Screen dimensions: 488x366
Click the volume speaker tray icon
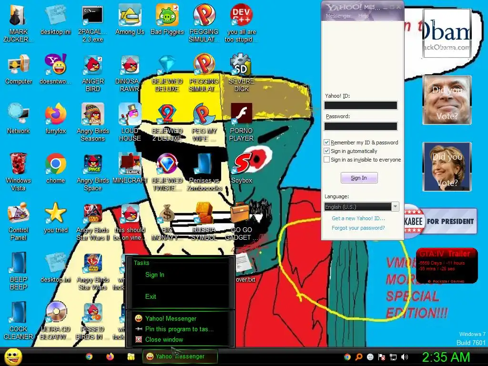point(404,357)
